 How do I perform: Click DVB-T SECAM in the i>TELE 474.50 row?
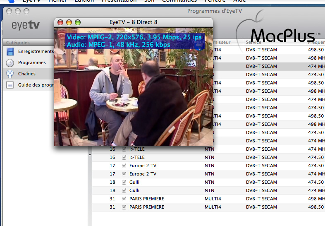(x=261, y=157)
